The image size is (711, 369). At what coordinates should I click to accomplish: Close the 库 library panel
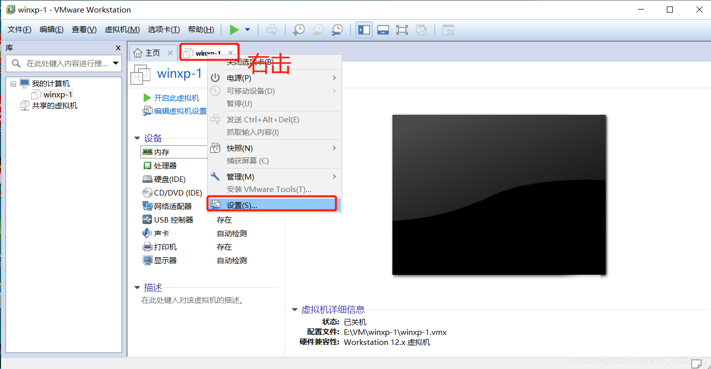pos(118,48)
